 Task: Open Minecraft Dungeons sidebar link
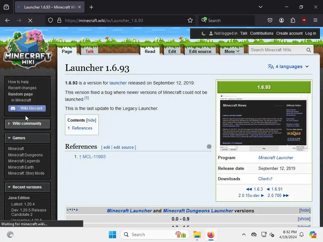click(x=25, y=155)
